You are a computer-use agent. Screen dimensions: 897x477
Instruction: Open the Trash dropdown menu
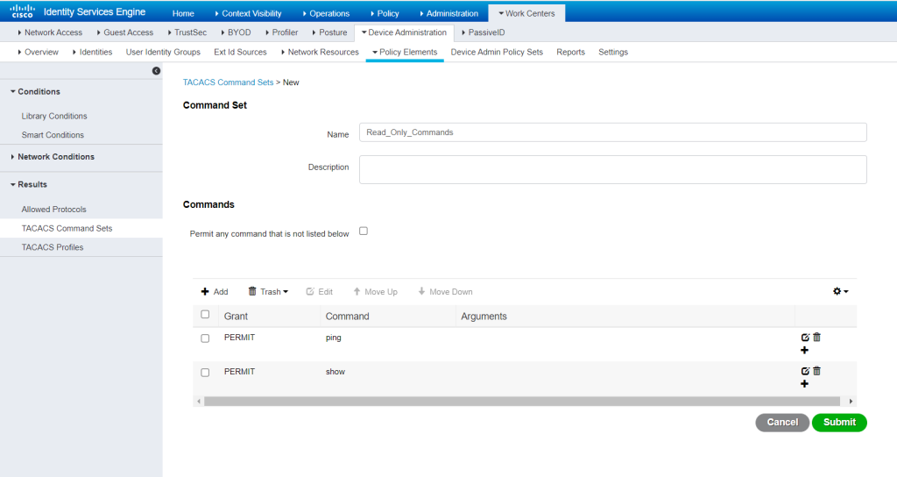(x=268, y=291)
